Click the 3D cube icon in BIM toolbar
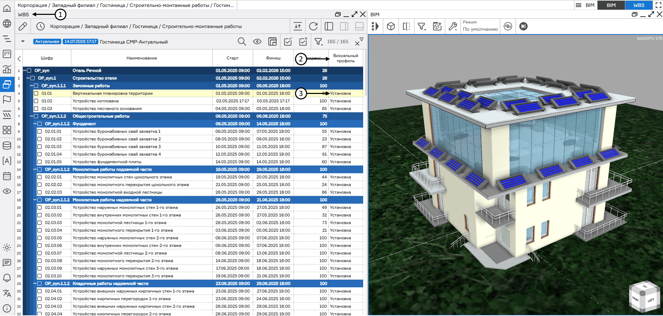The image size is (663, 316). (x=391, y=26)
